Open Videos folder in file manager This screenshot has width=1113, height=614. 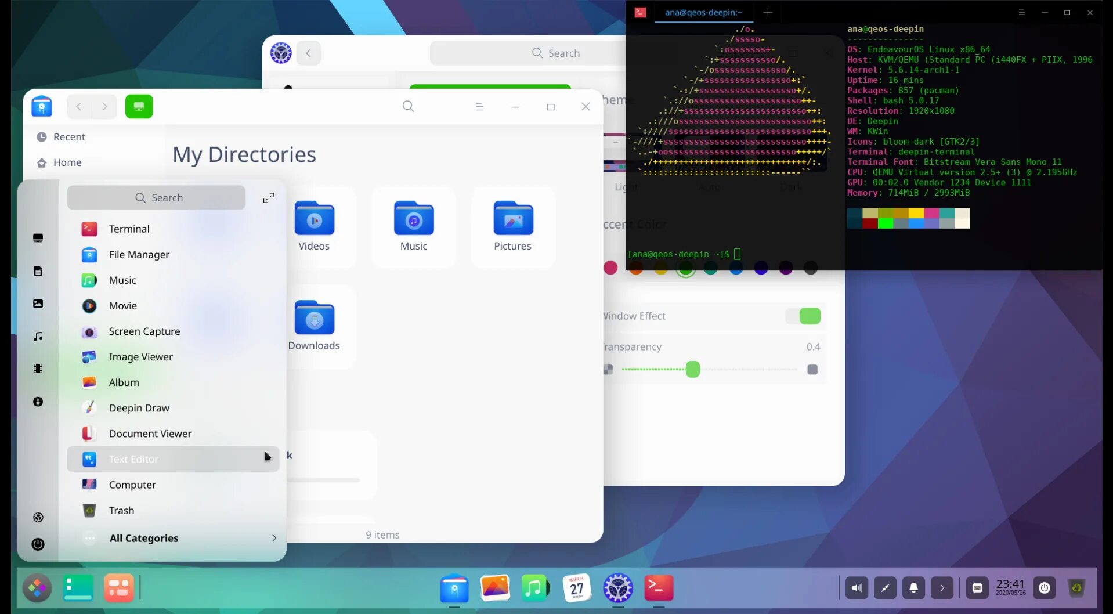pos(314,226)
